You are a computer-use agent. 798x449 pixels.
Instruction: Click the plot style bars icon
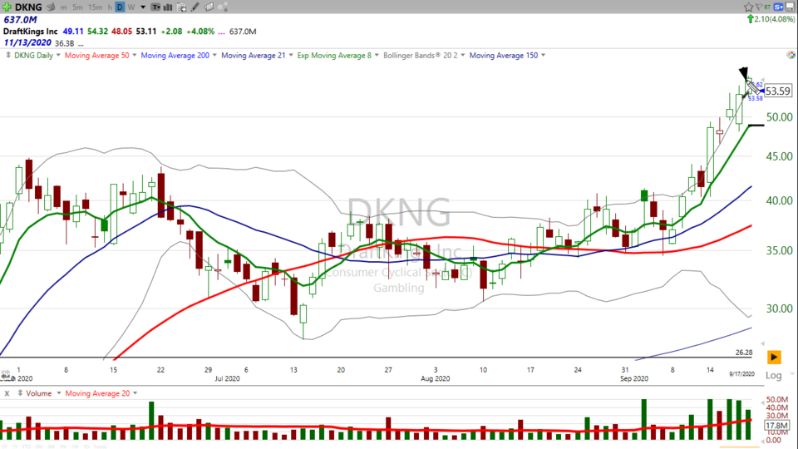(x=168, y=7)
